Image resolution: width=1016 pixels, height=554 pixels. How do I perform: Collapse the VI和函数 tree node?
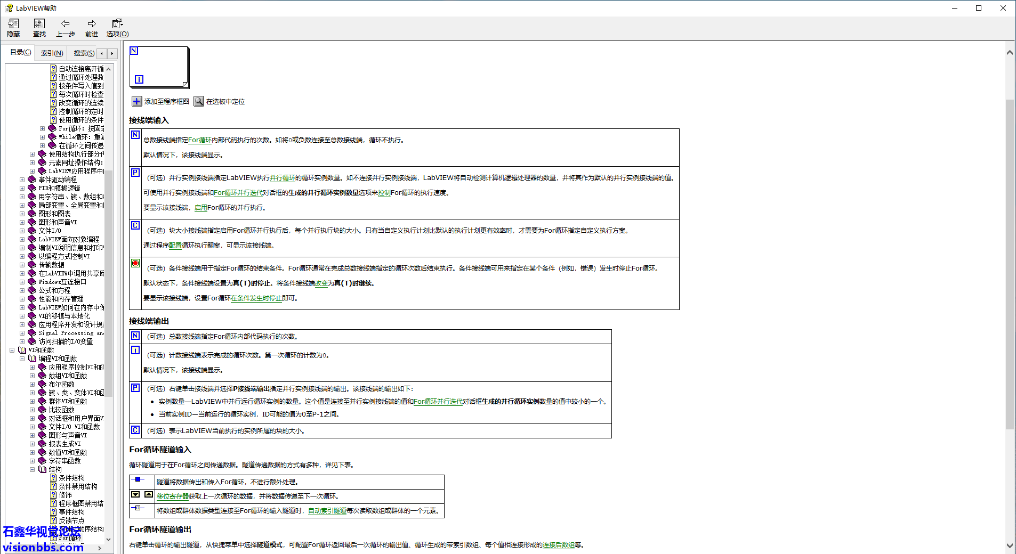click(12, 350)
